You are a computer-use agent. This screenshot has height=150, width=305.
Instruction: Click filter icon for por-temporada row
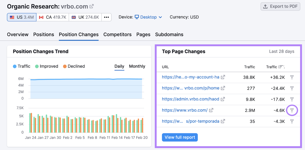click(292, 121)
